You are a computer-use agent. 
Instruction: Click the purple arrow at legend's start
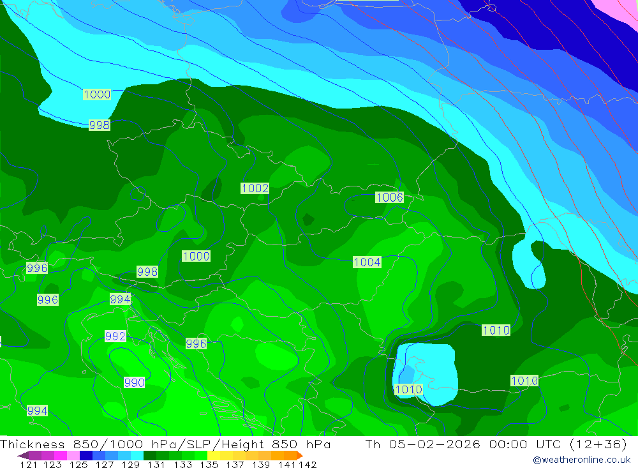tap(23, 455)
